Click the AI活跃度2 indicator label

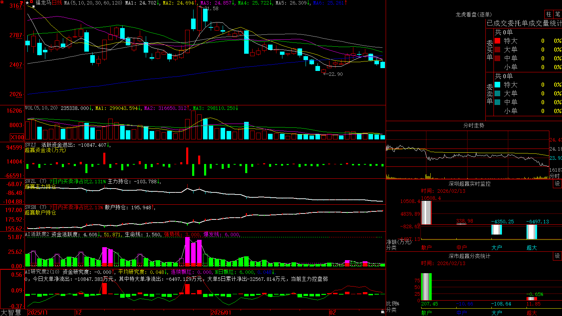pos(37,235)
